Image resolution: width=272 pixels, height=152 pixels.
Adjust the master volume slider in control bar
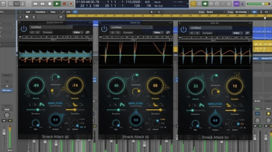pos(258,4)
